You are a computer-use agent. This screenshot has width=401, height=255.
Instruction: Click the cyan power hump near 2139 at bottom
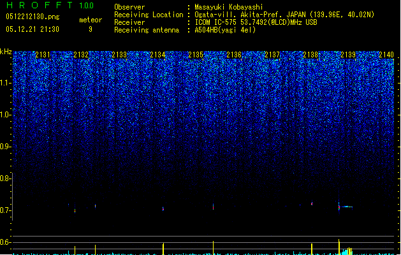click(x=347, y=251)
